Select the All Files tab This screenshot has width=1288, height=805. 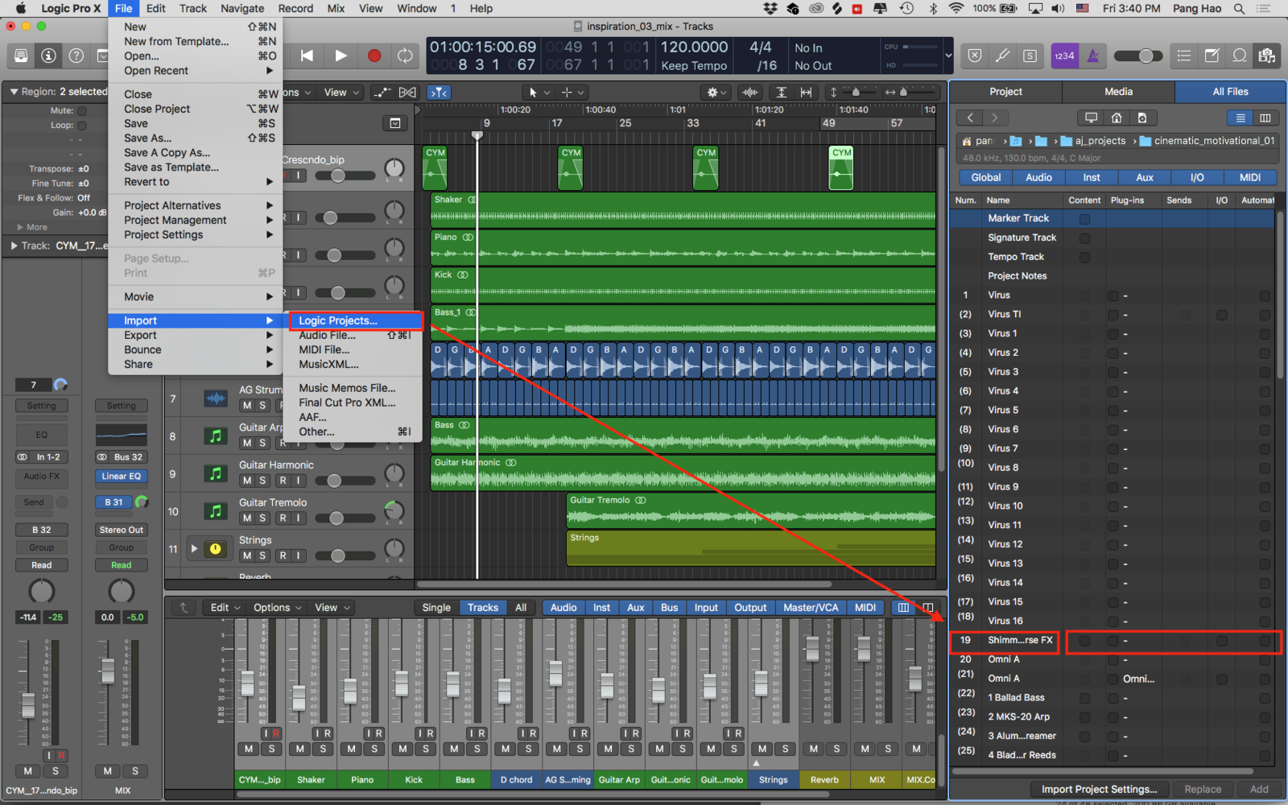point(1230,92)
